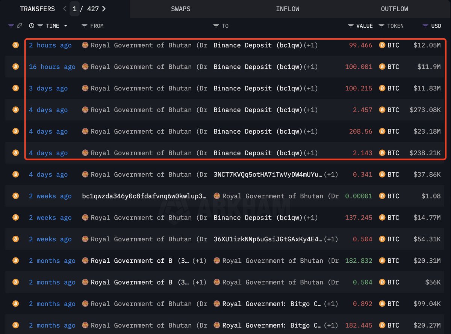Screen dimensions: 451x334
Task: Open the USD column filter icon
Action: pyautogui.click(x=425, y=26)
